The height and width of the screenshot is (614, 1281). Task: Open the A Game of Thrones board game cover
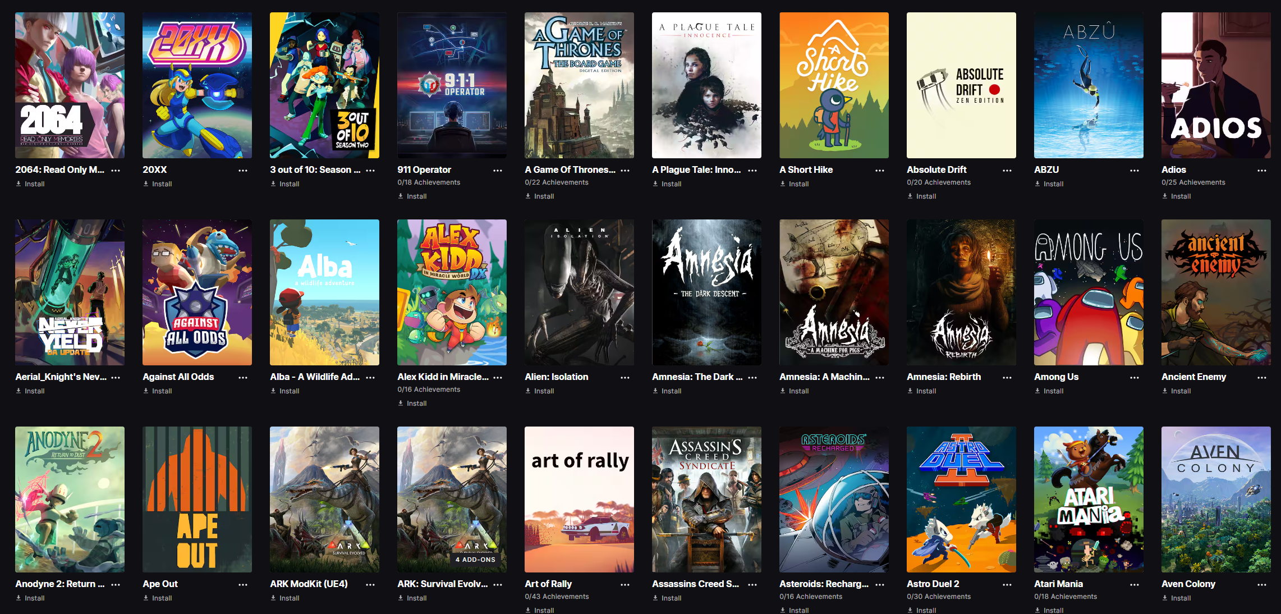(579, 85)
